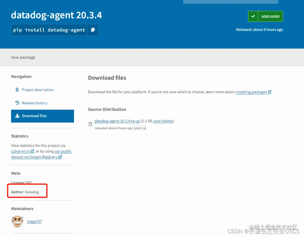Open the Project description section

pos(38,90)
